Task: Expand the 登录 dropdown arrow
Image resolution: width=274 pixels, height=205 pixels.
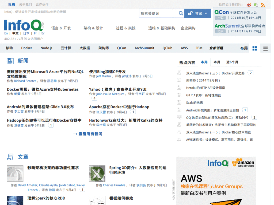Action: (206, 13)
